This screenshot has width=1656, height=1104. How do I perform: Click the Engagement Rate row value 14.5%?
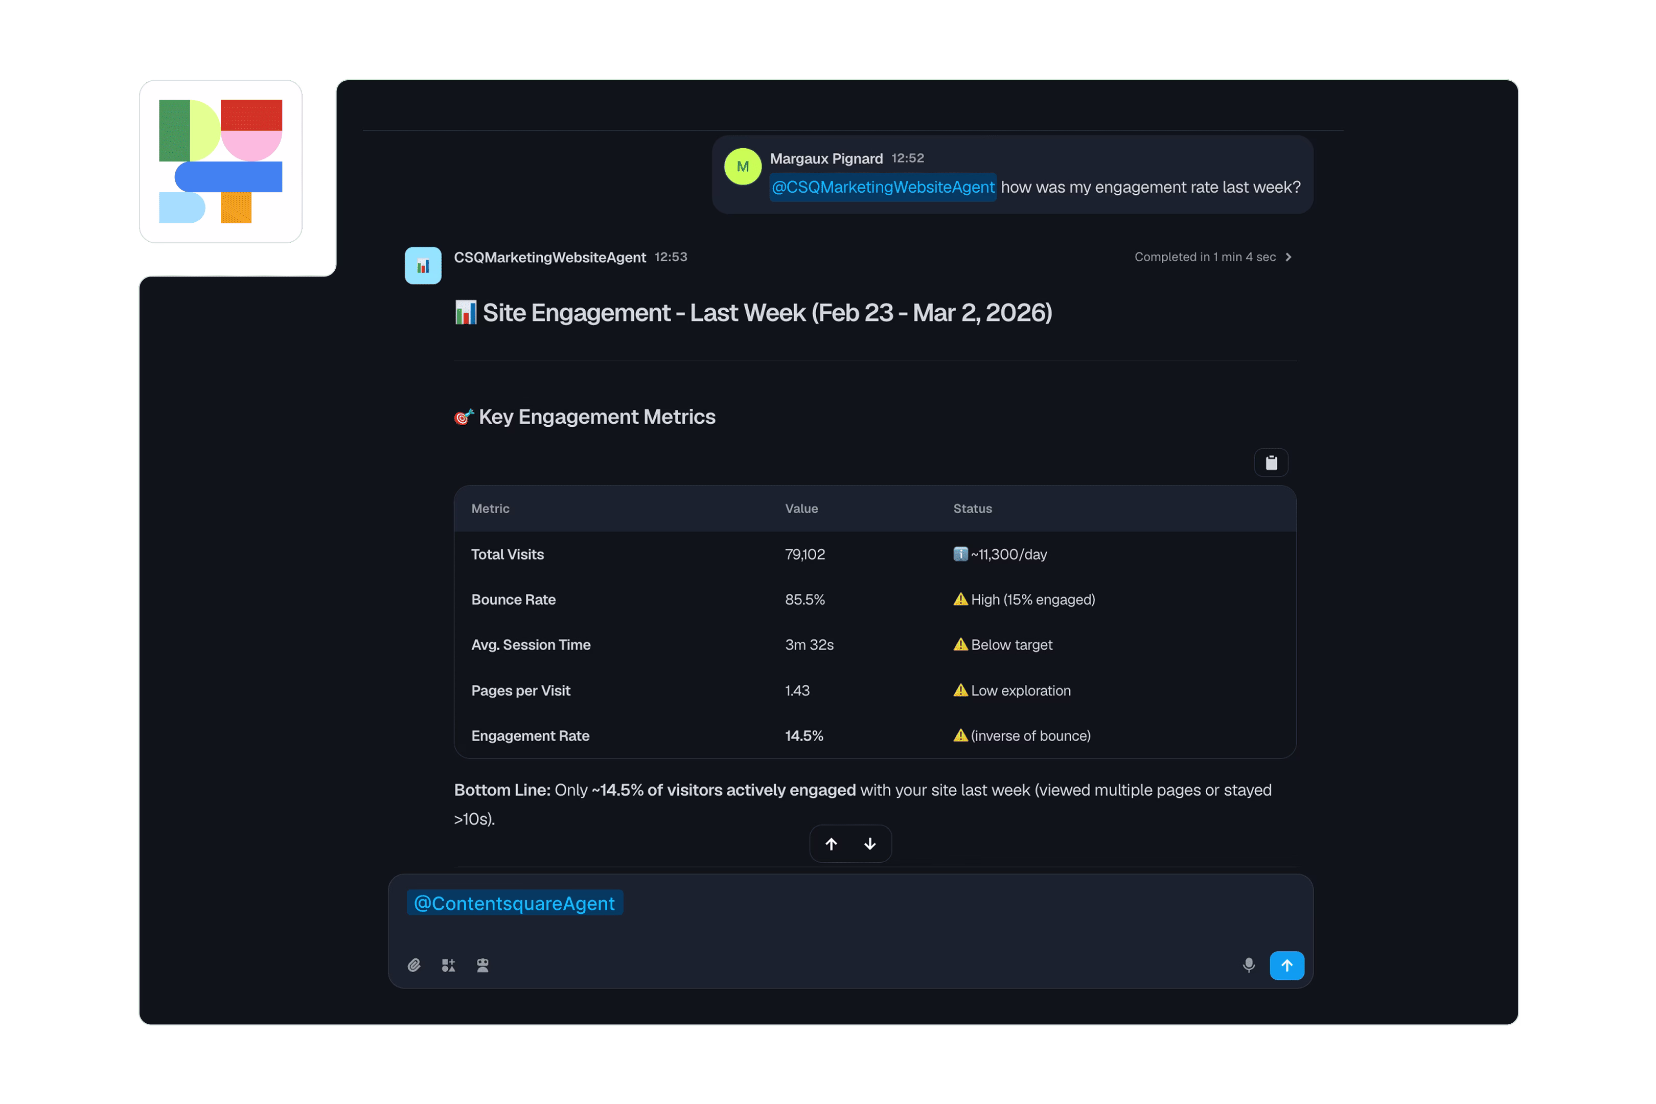pos(804,735)
